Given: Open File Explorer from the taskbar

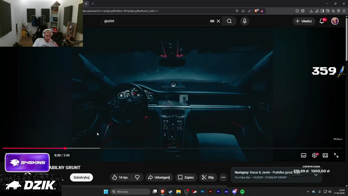Looking at the screenshot, I should [x=178, y=192].
